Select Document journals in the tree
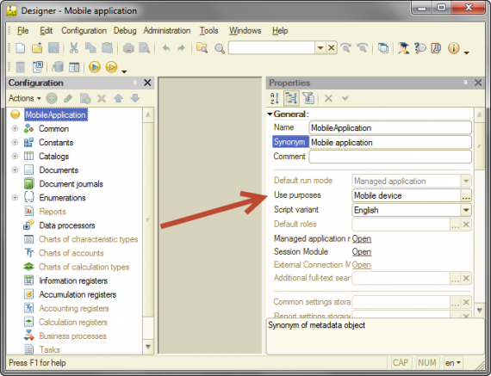Screen dimensions: 491x376 [x=71, y=183]
